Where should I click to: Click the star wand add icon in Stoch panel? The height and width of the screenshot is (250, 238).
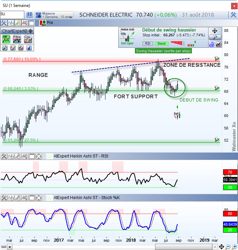[x=18, y=198]
